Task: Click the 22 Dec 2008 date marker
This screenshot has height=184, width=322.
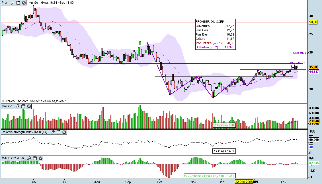Action: click(244, 182)
